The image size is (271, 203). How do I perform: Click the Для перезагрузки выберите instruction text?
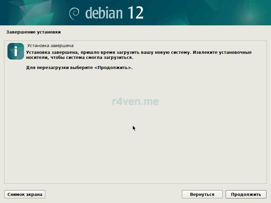tap(59, 68)
